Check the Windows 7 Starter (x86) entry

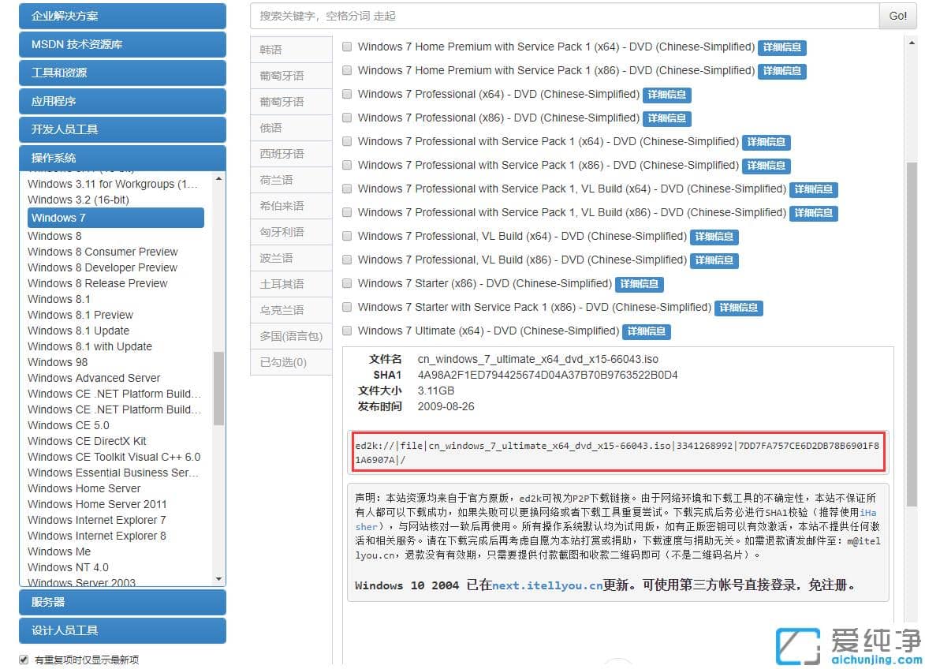click(347, 283)
